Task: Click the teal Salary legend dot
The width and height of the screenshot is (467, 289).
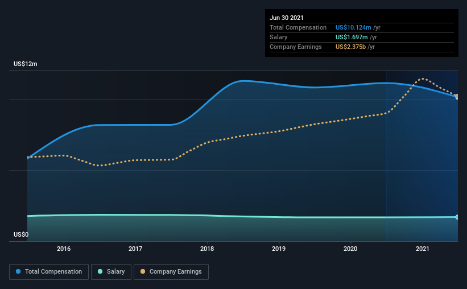Action: tap(100, 271)
